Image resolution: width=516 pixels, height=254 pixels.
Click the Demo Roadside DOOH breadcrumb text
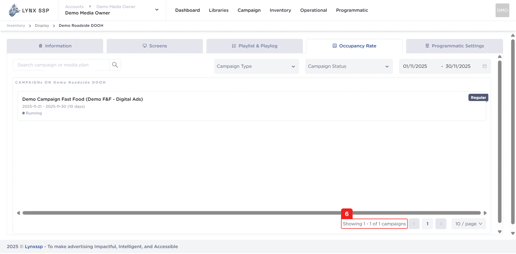pos(81,25)
